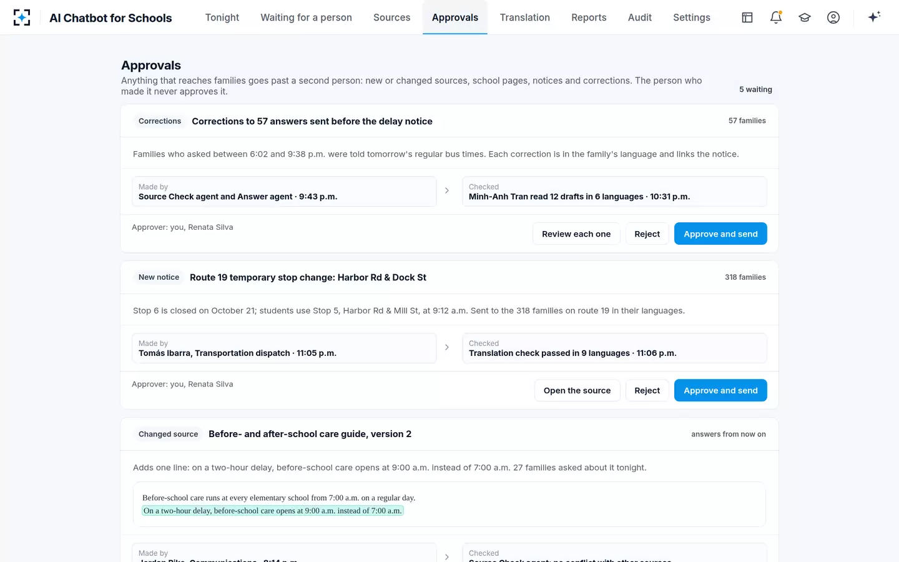Switch to the Sources tab
Image resolution: width=899 pixels, height=562 pixels.
click(391, 17)
